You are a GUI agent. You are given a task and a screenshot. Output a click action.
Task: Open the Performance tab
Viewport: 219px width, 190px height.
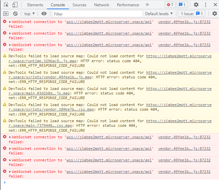(x=128, y=5)
